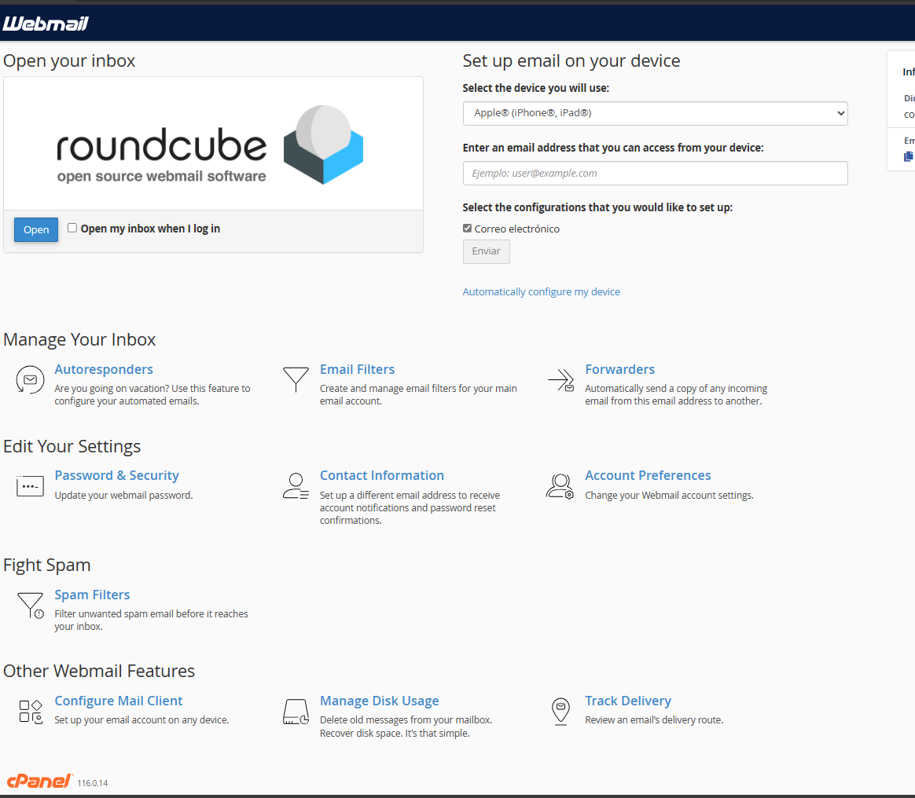Click the Password & Security icon
Image resolution: width=915 pixels, height=798 pixels.
pyautogui.click(x=30, y=486)
